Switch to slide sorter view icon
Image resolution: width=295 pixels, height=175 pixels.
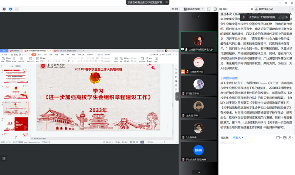[x=134, y=142]
